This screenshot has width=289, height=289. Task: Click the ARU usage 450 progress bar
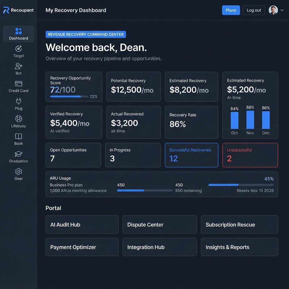pyautogui.click(x=145, y=191)
